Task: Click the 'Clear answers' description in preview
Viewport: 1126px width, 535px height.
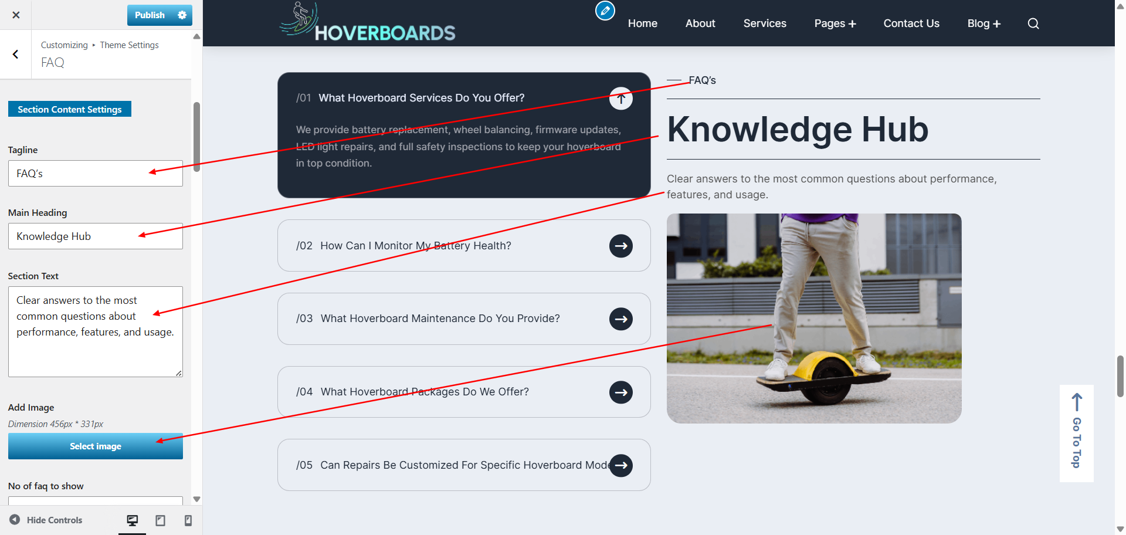Action: 832,187
